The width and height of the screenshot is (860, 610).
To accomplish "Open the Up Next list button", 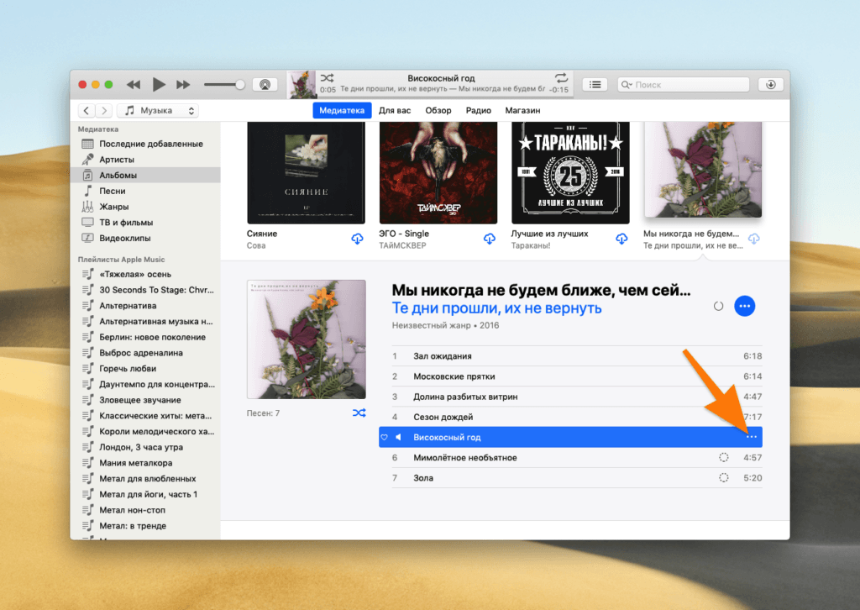I will 595,85.
